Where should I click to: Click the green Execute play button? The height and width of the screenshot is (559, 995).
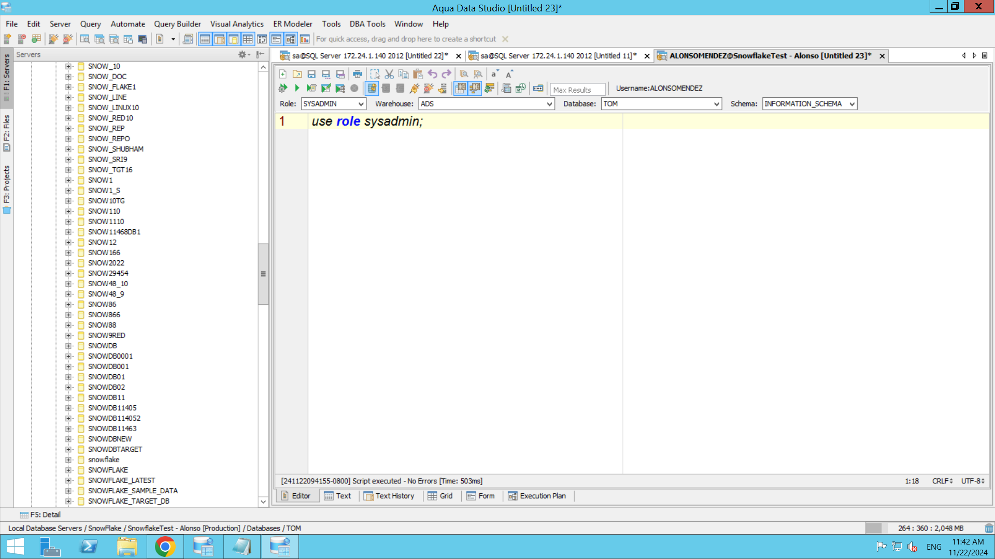pos(297,89)
